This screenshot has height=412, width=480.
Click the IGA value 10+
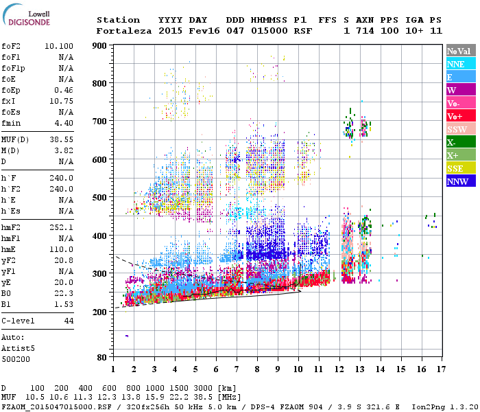click(414, 31)
